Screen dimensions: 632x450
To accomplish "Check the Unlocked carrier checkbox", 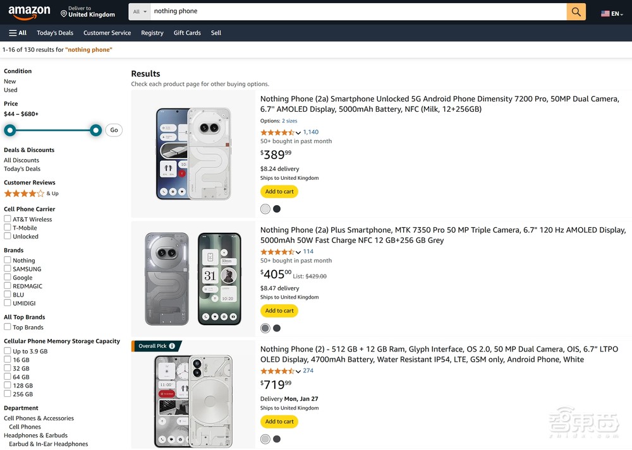I will pos(8,236).
